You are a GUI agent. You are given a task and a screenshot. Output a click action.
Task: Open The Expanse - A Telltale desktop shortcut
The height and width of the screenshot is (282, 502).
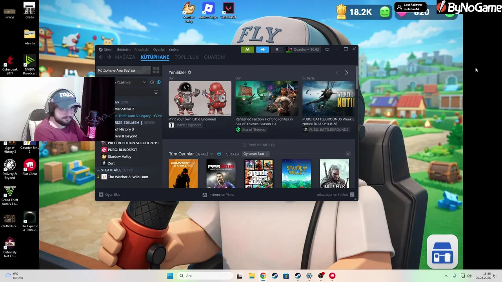click(30, 221)
